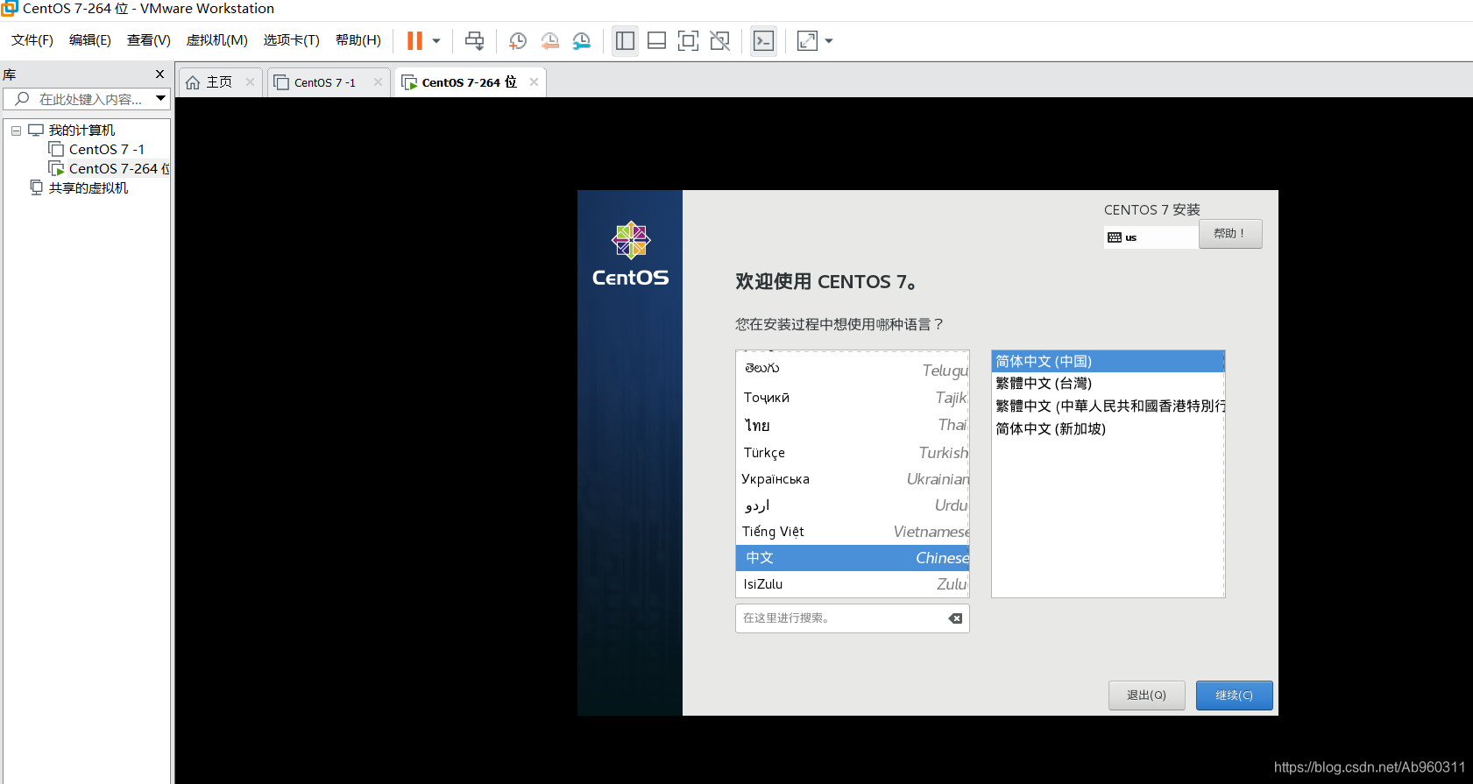Click the 继续(C) continue button
This screenshot has height=784, width=1473.
[1234, 696]
